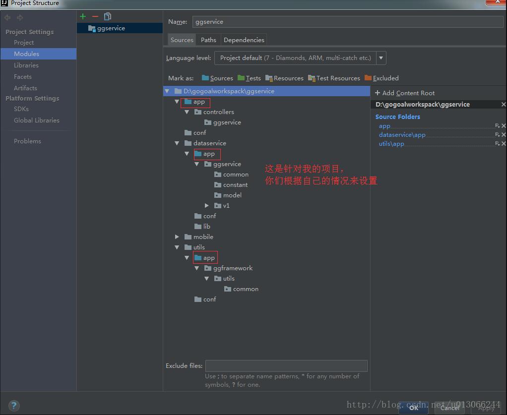Image resolution: width=507 pixels, height=415 pixels.
Task: Click the Copy module icon
Action: (x=108, y=16)
